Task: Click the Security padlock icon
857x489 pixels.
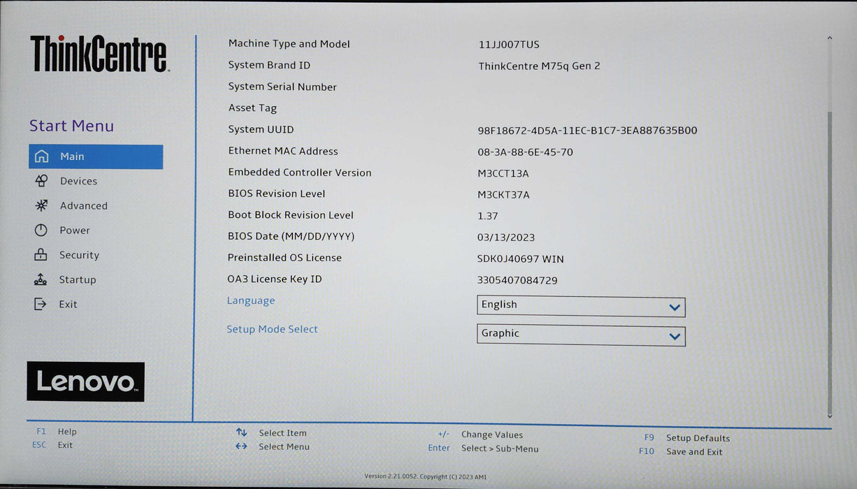Action: (41, 255)
